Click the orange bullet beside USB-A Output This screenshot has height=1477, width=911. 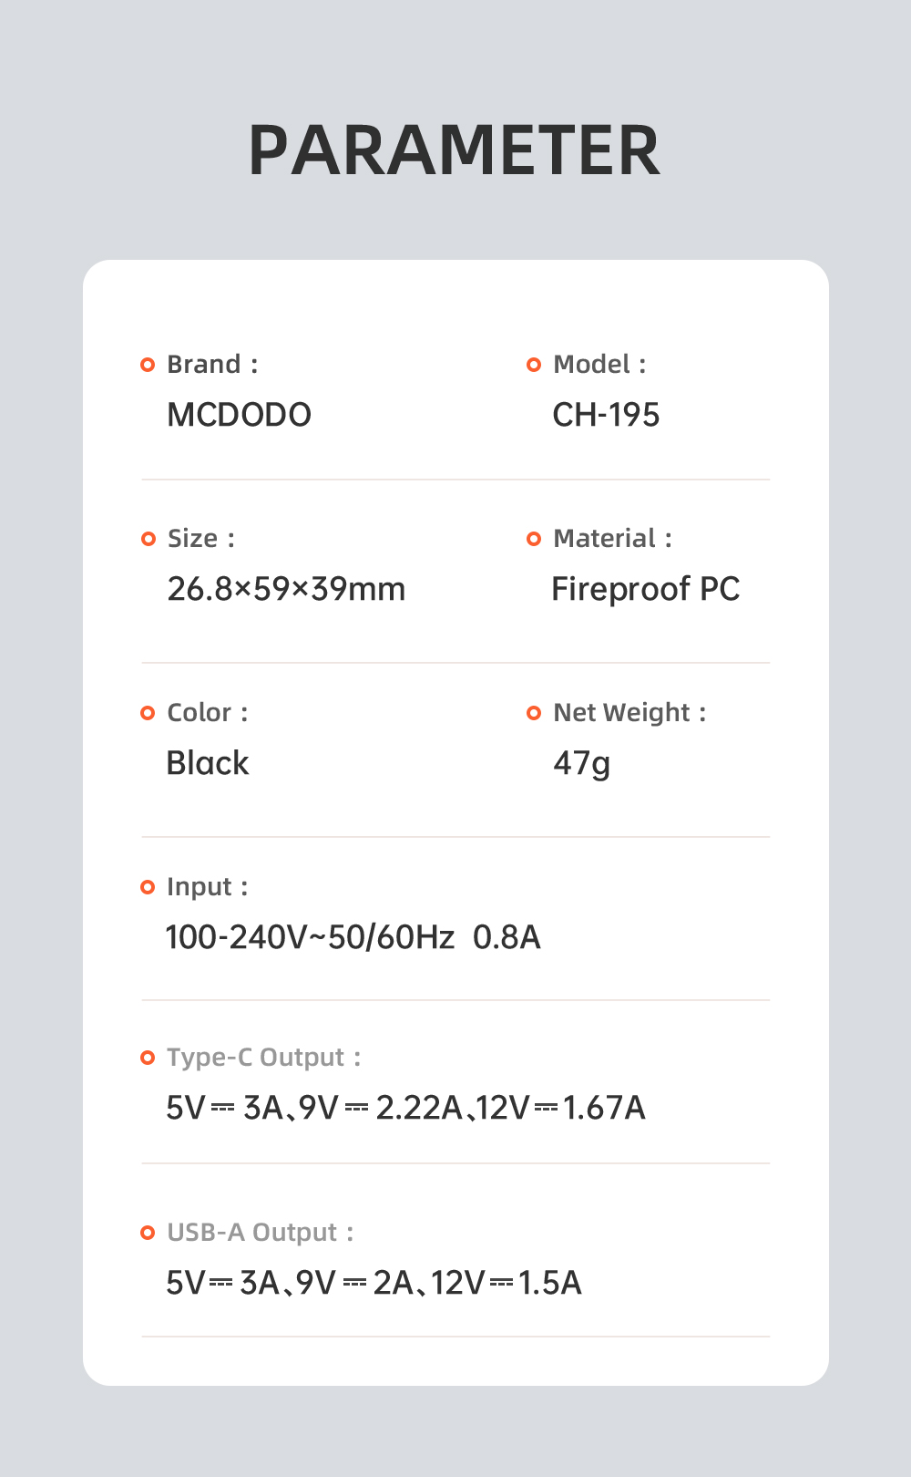pos(148,1233)
